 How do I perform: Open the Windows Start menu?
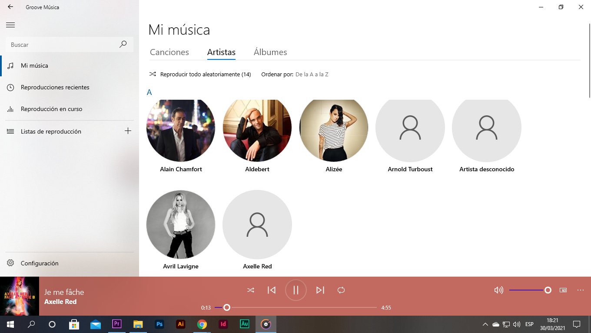click(10, 324)
